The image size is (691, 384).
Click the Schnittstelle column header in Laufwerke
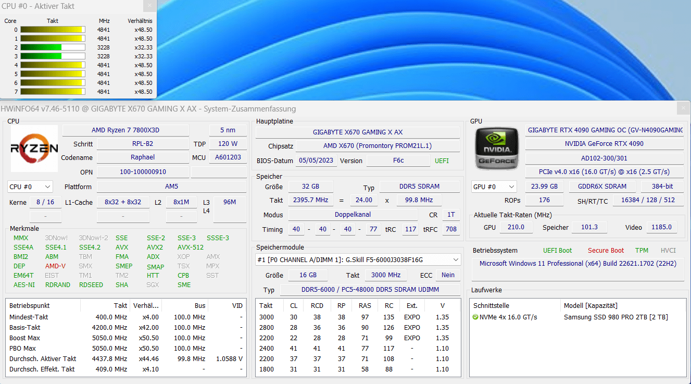tap(491, 306)
